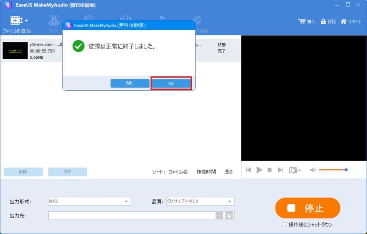Screen dimensions: 367x234
Task: Click the camera snapshot icon
Action: pyautogui.click(x=293, y=170)
